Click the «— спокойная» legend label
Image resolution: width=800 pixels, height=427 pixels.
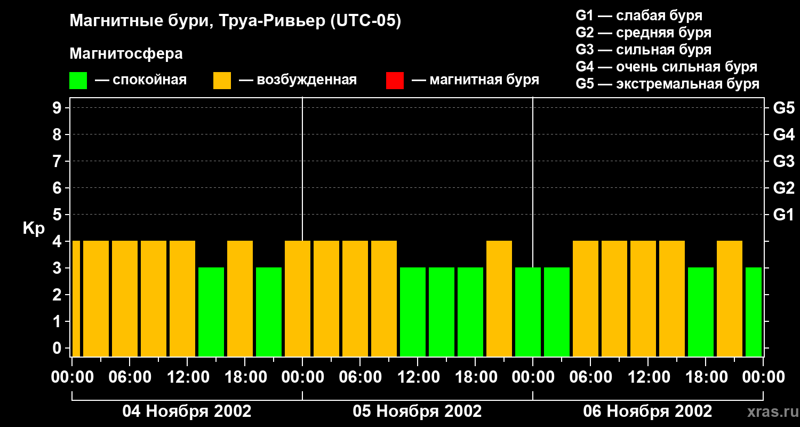[141, 80]
